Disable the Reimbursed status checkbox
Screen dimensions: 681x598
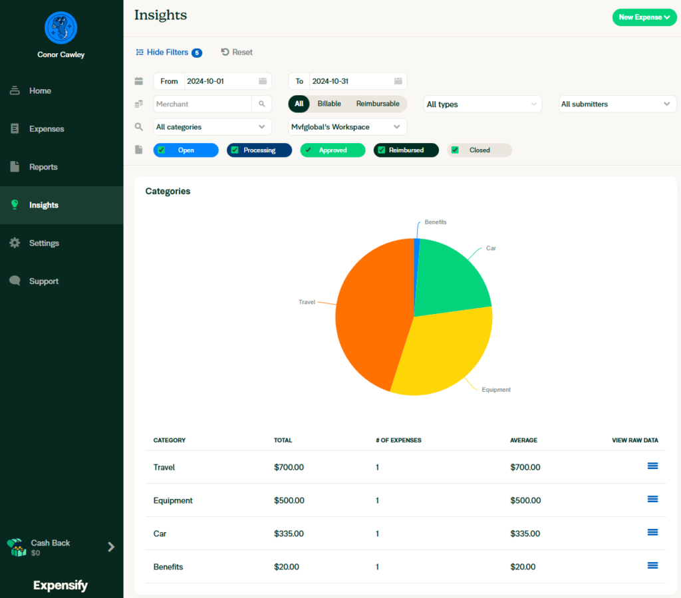pos(381,150)
